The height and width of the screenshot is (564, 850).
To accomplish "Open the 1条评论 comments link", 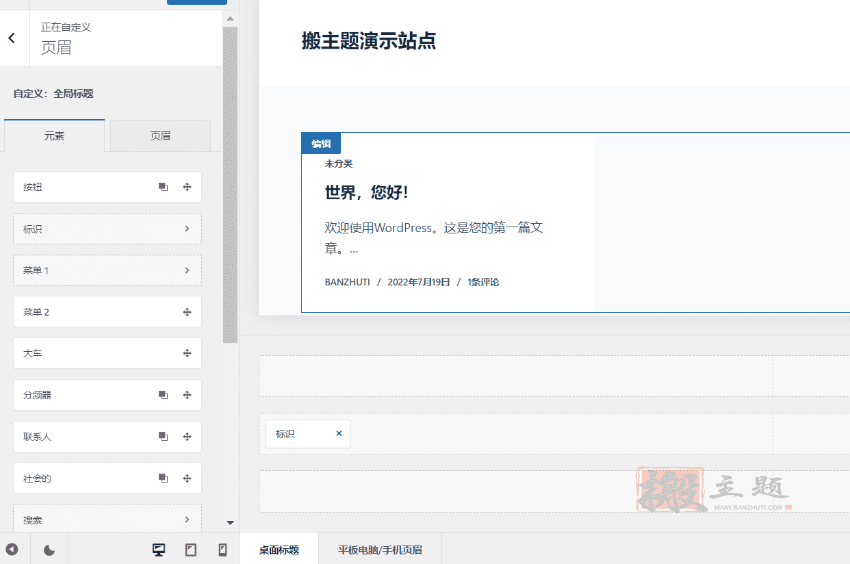I will [483, 282].
